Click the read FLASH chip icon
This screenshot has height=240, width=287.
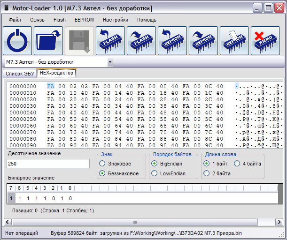click(110, 41)
